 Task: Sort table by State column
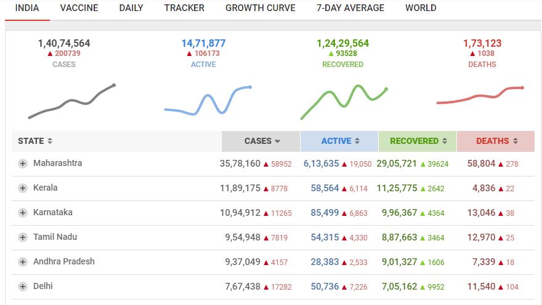35,141
